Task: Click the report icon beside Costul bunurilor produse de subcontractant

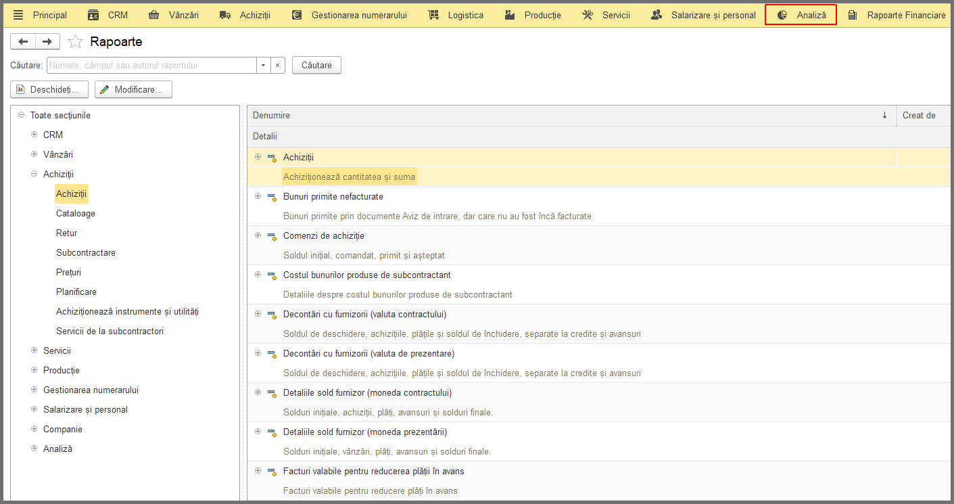Action: pyautogui.click(x=272, y=275)
